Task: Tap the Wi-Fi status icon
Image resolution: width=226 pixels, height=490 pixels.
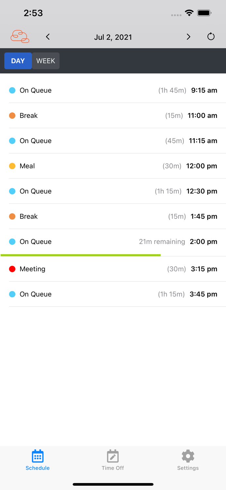Action: [189, 13]
